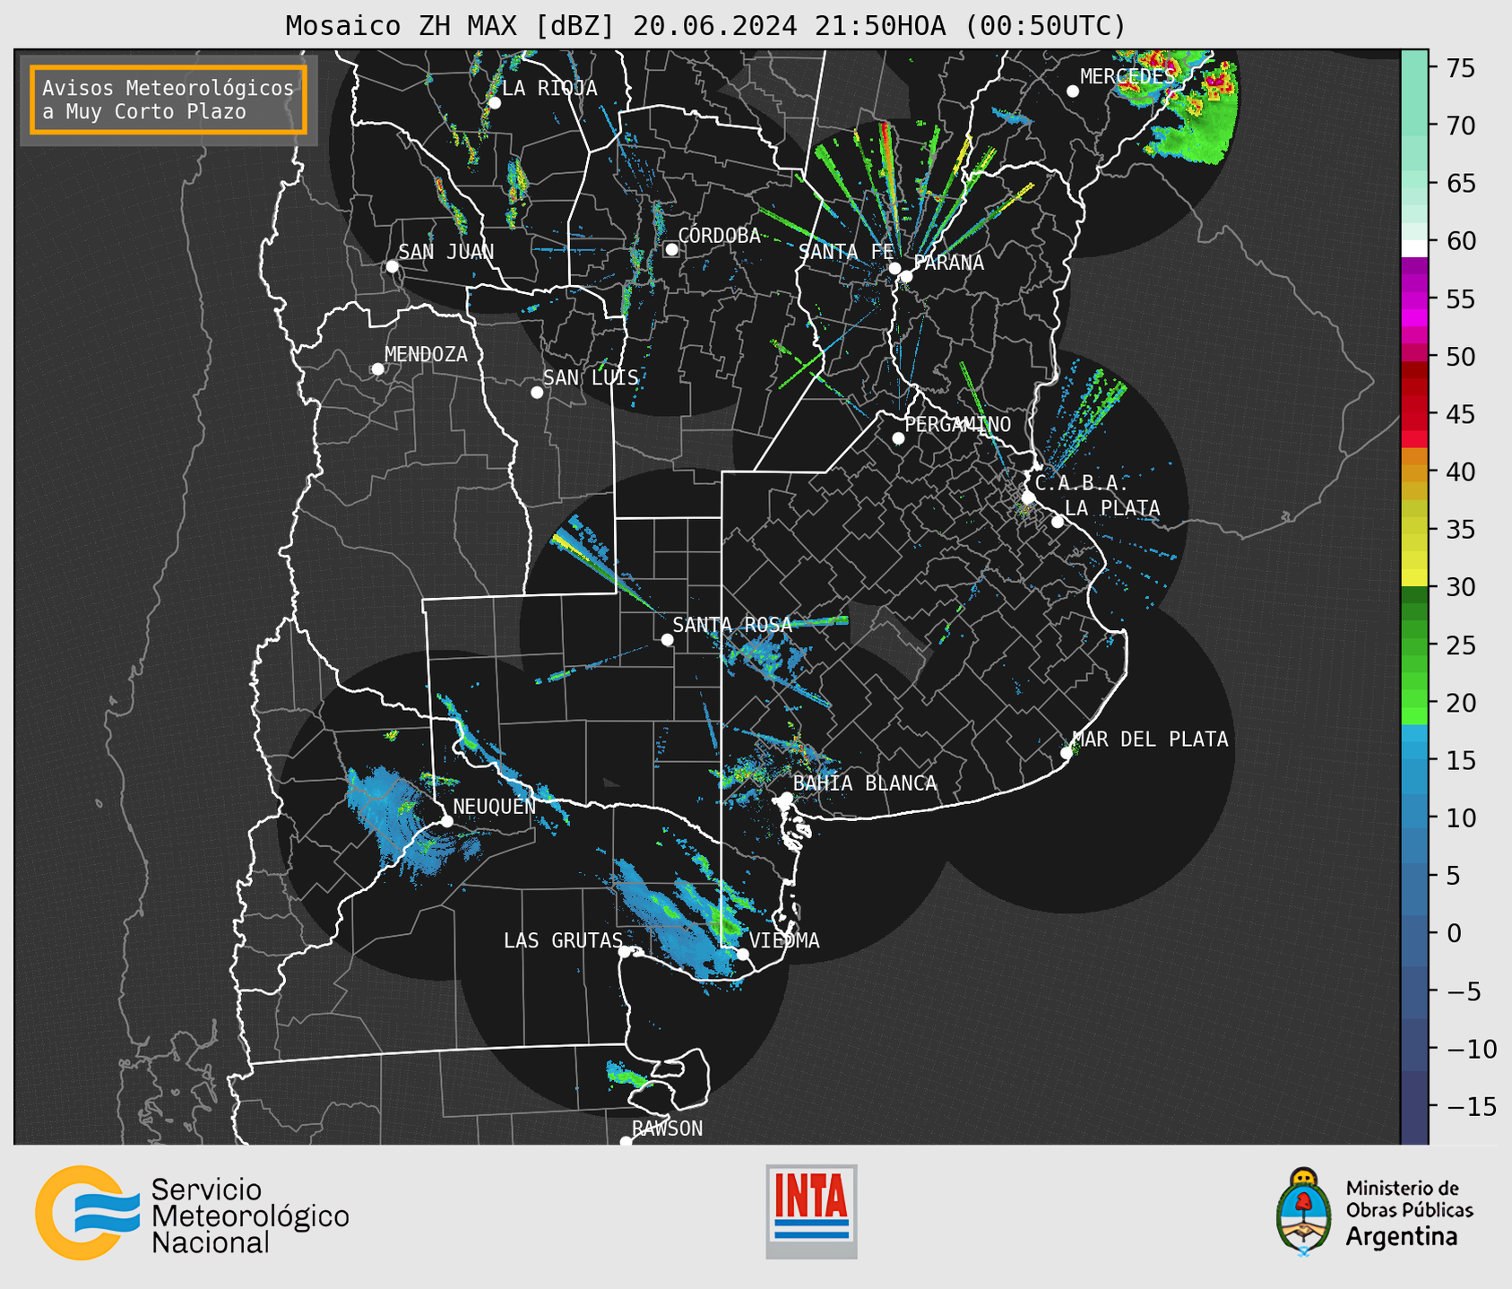Image resolution: width=1512 pixels, height=1289 pixels.
Task: Click the BAHÍA BLANCA marker dot
Action: pyautogui.click(x=786, y=798)
